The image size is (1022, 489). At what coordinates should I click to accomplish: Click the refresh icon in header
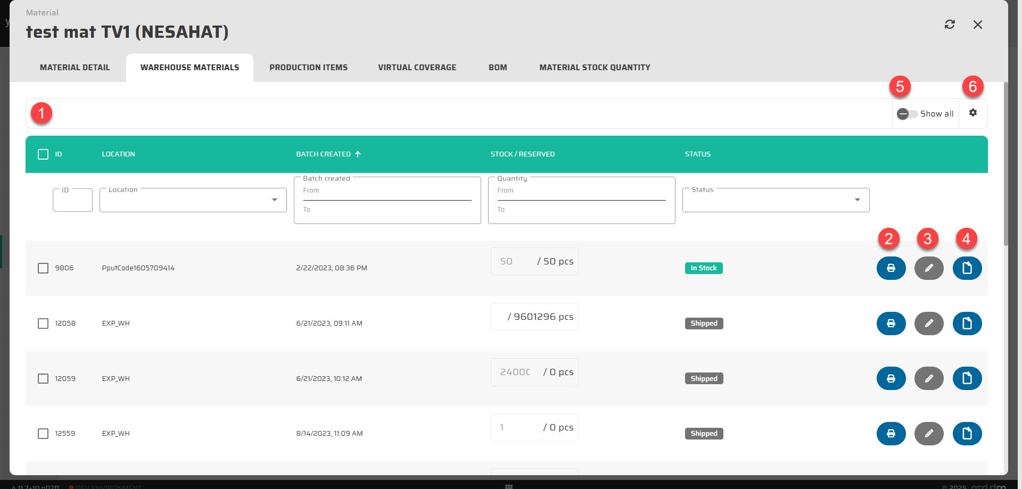point(949,24)
